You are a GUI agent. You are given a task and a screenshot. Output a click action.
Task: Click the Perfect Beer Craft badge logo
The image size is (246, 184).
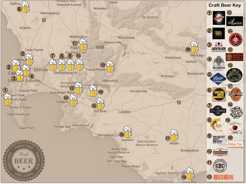(x=24, y=161)
